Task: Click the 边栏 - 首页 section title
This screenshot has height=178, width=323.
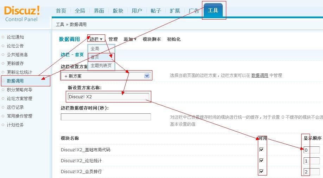Action: (72, 55)
